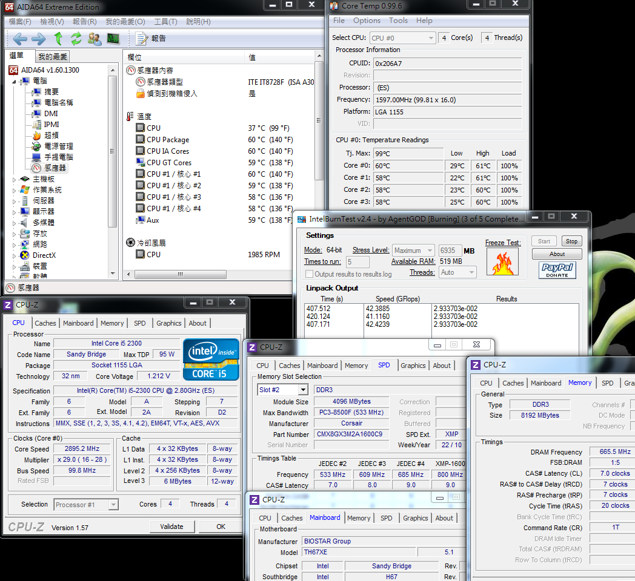Click Stop in IntelBurnTest
Image resolution: width=635 pixels, height=581 pixels.
coord(571,241)
